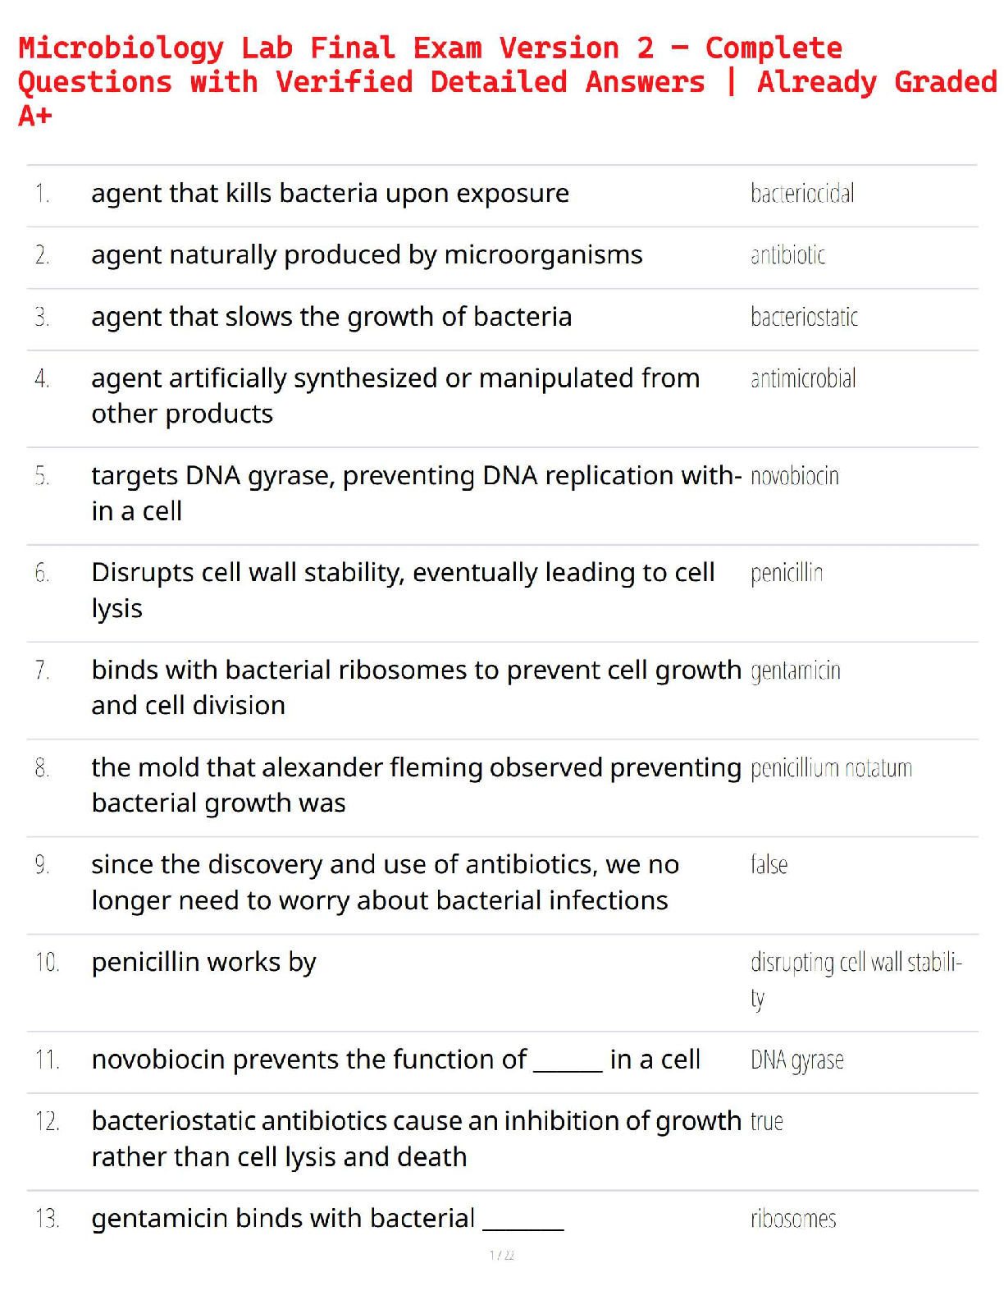Select the 'bacteriostatic' answer
The height and width of the screenshot is (1300, 1004).
804,317
